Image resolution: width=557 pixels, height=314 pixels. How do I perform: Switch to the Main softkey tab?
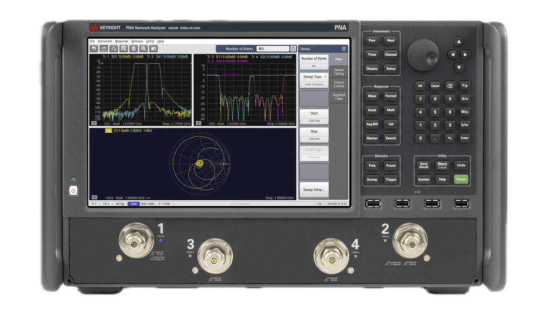point(339,59)
